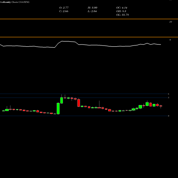Click the 'OH: 8.3' reading
Image resolution: width=178 pixels, height=178 pixels.
click(121, 11)
